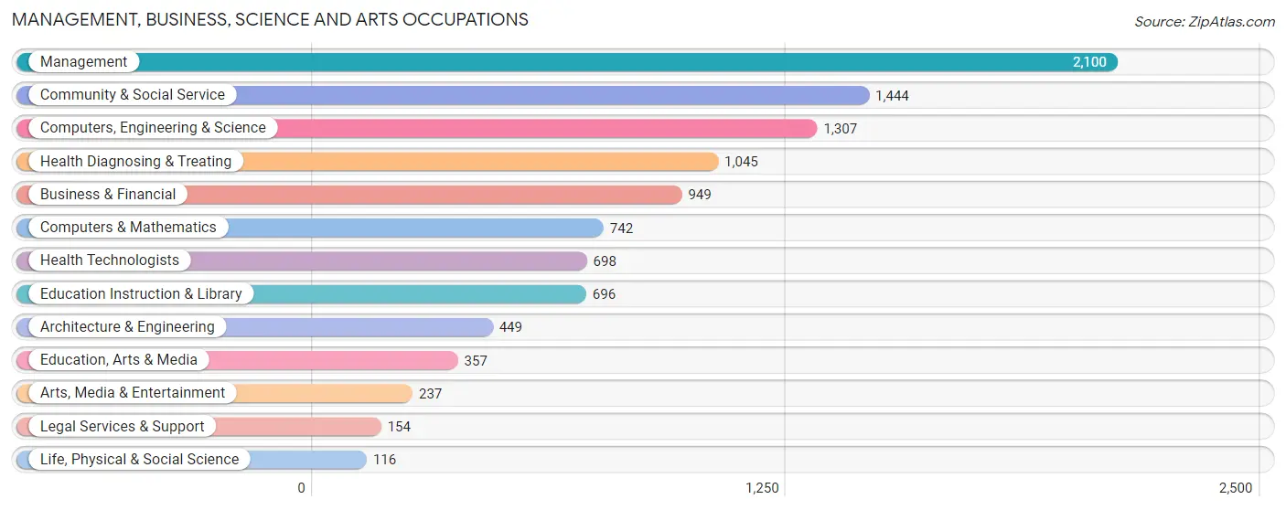
Task: Click the 2,100 value on Management bar
Action: click(x=1089, y=62)
